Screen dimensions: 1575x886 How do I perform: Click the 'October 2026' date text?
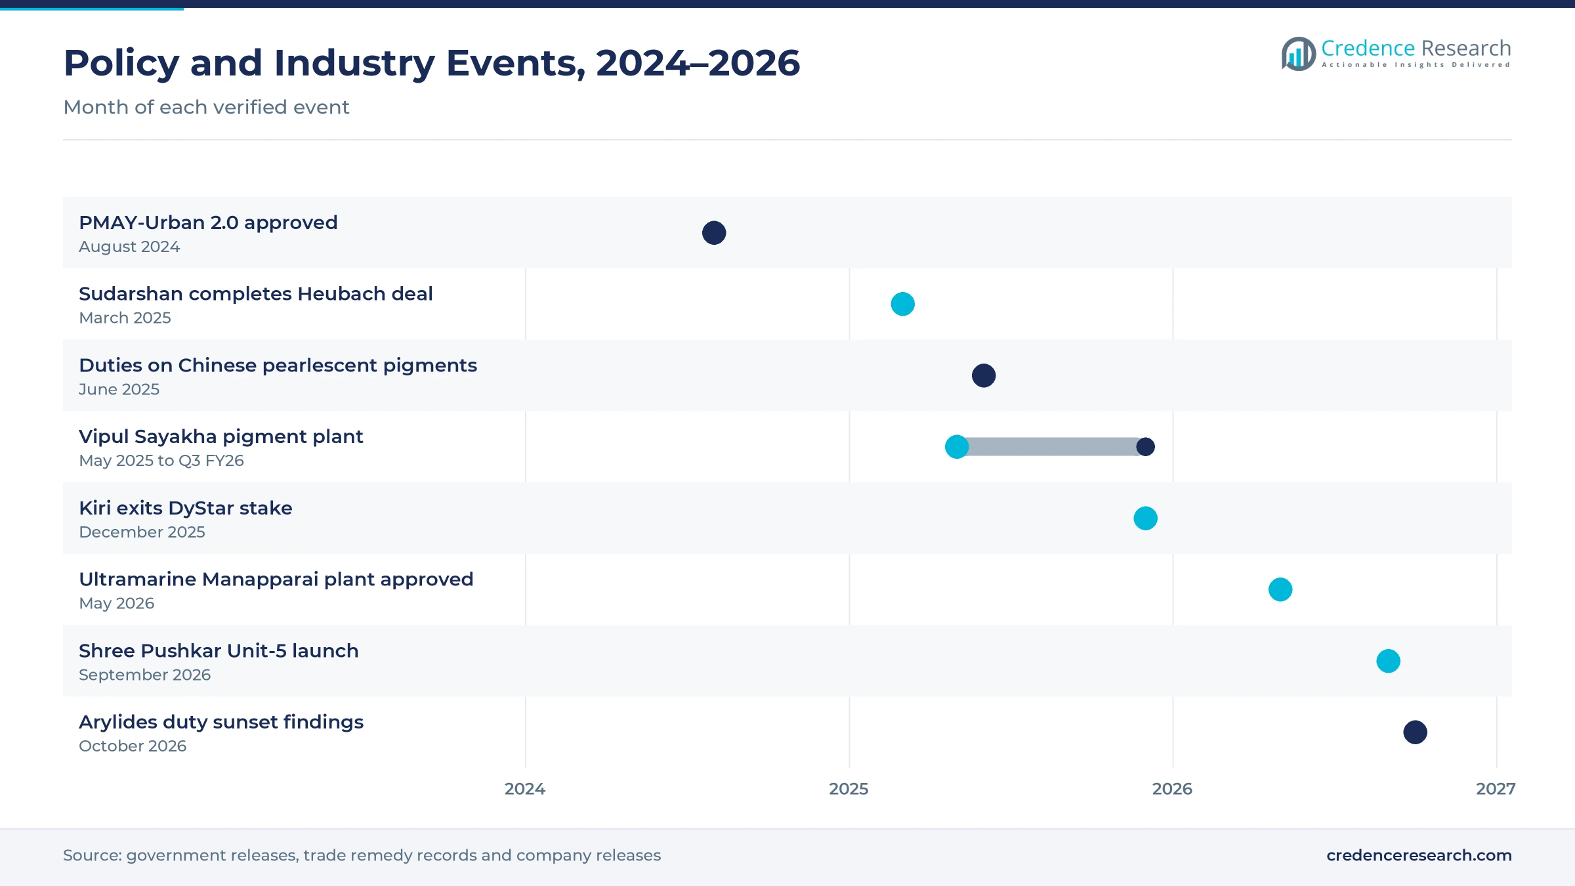[x=133, y=746]
